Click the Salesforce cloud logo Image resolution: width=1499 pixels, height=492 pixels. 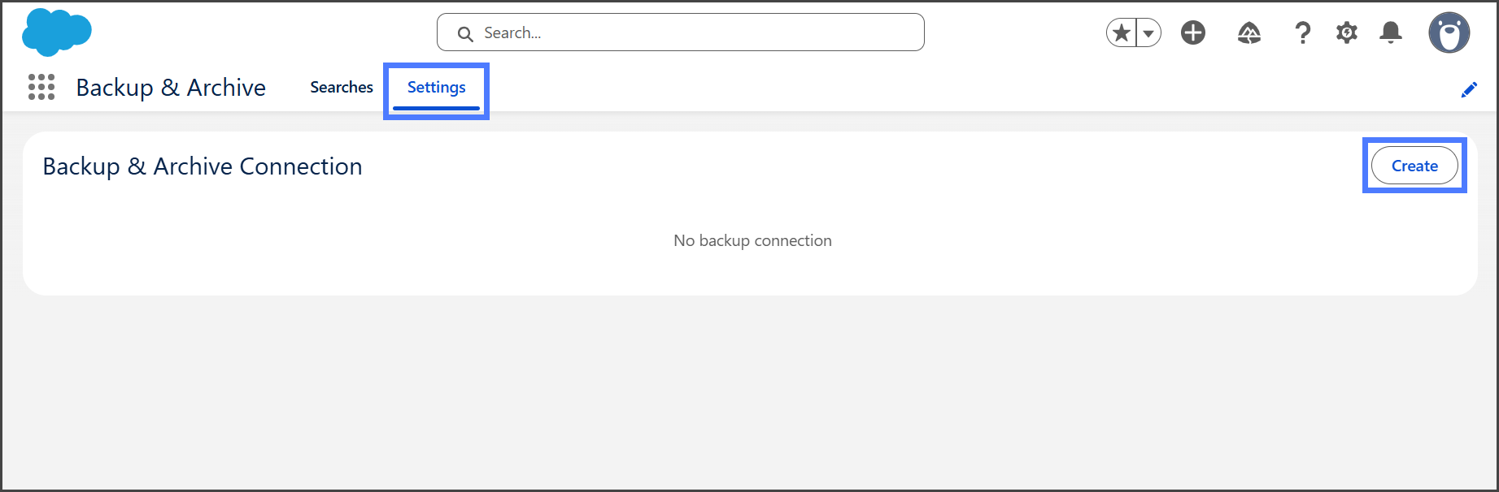(x=56, y=32)
